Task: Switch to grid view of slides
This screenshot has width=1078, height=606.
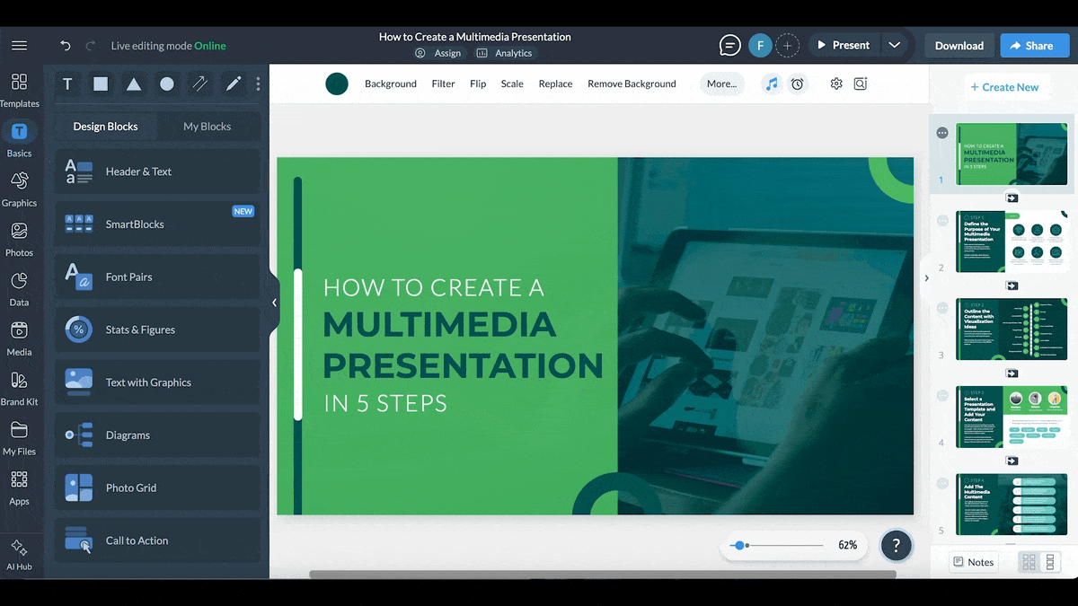Action: pos(1029,562)
